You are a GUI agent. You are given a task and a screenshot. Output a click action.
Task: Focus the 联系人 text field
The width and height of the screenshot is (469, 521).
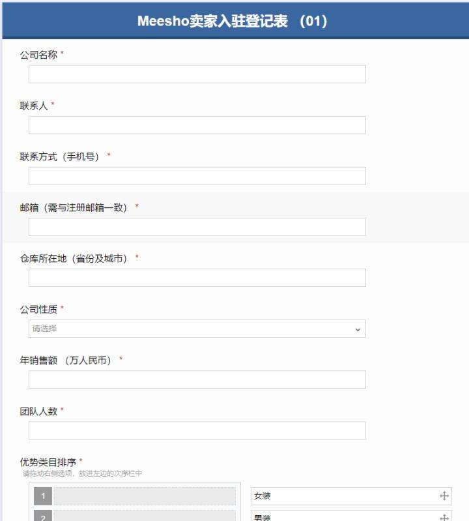coord(197,125)
